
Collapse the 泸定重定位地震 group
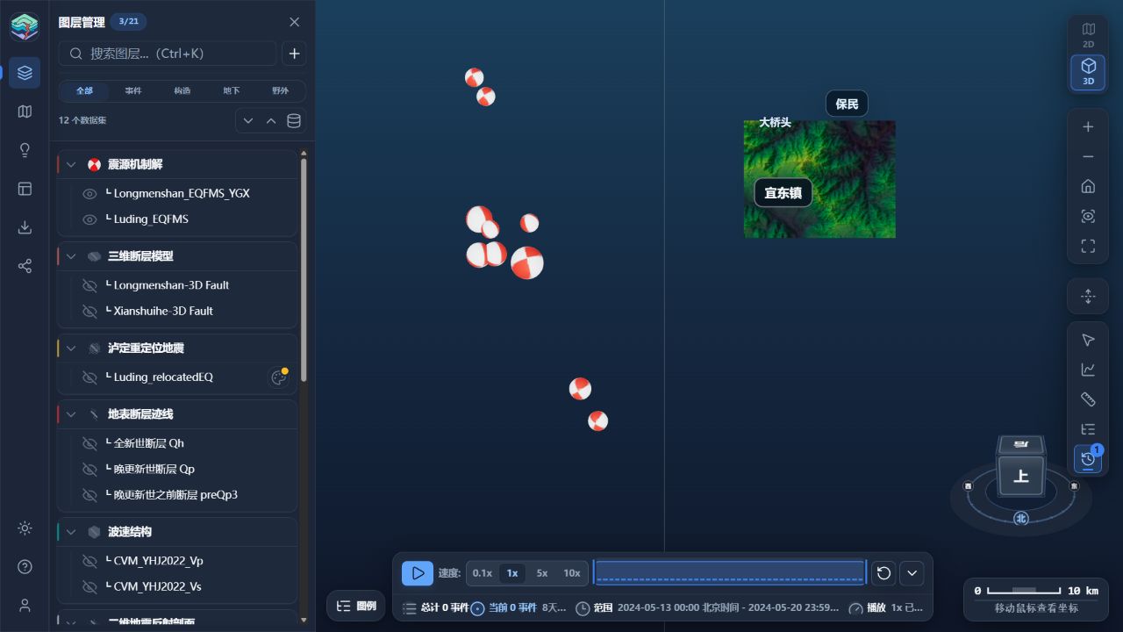71,348
